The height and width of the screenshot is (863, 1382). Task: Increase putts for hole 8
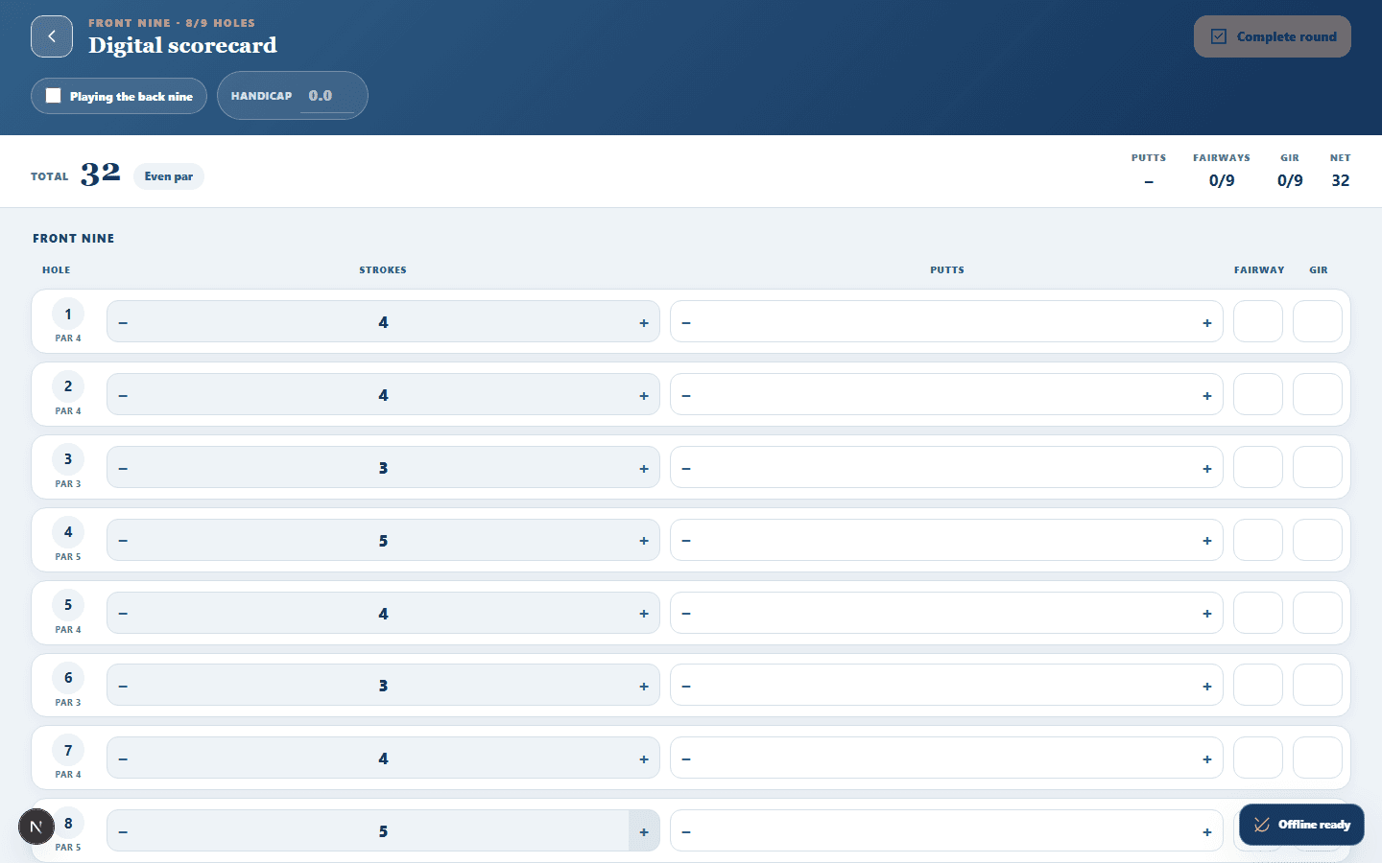pos(1207,831)
